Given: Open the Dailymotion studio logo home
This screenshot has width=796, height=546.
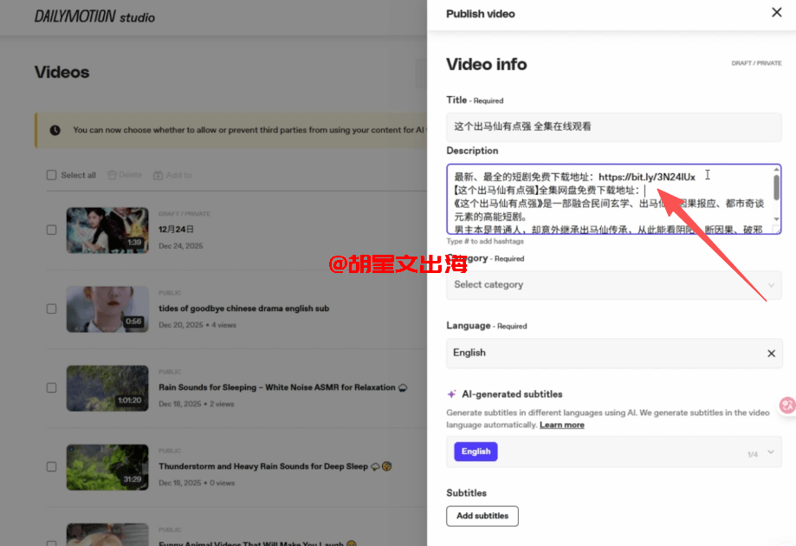Looking at the screenshot, I should click(x=94, y=16).
